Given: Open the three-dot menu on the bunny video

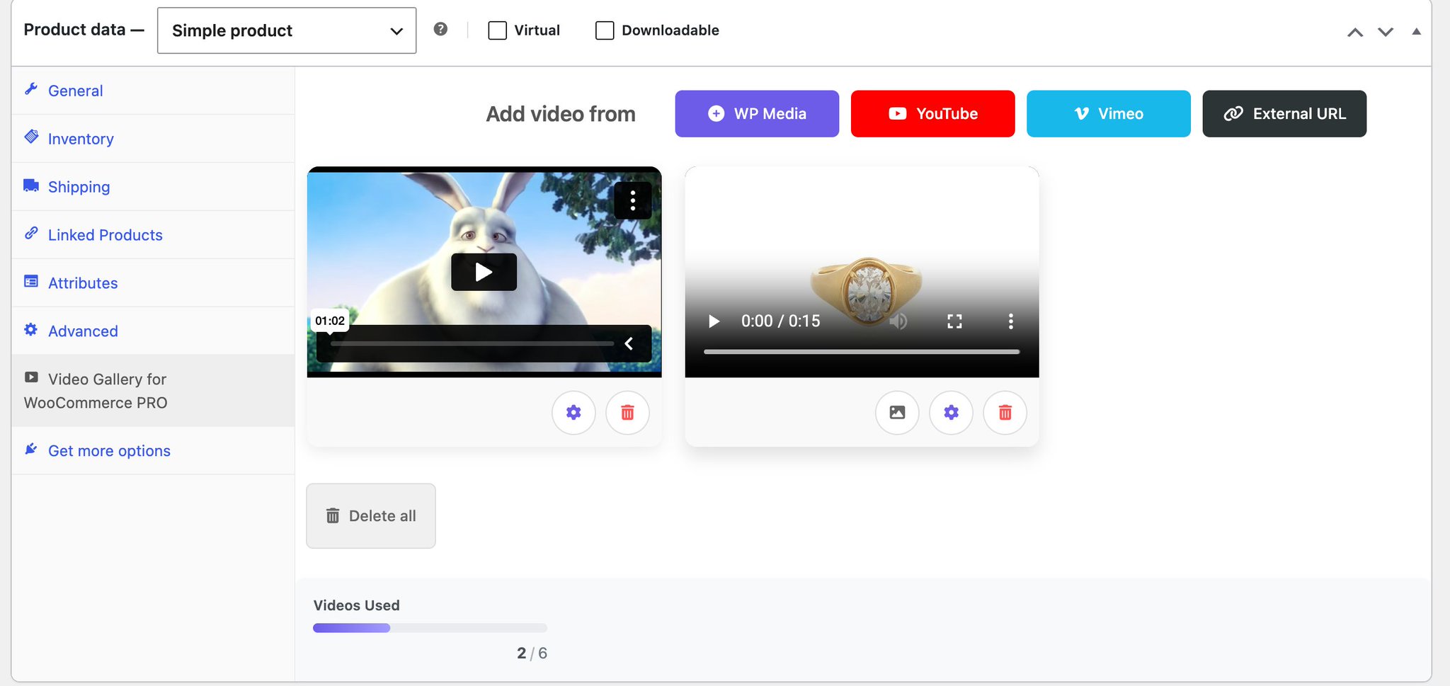Looking at the screenshot, I should tap(632, 201).
